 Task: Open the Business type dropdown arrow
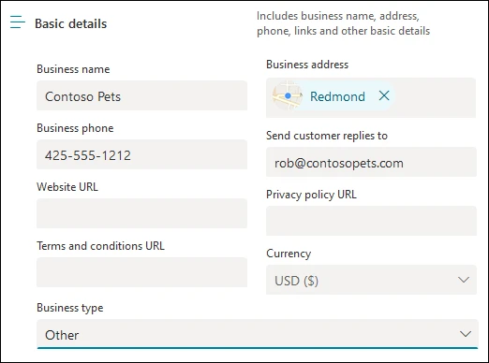[x=466, y=334]
